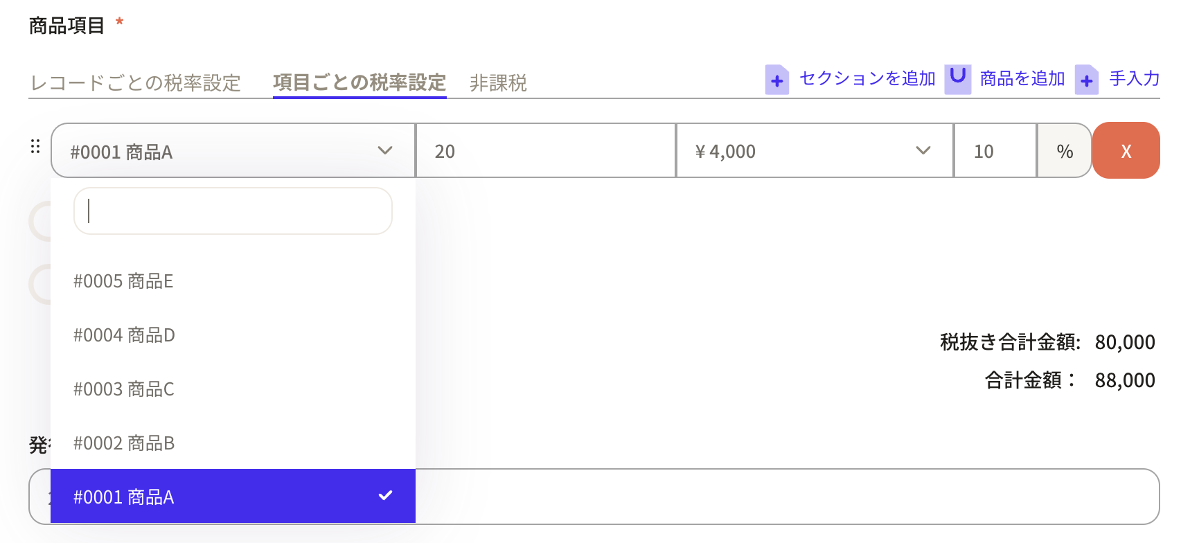This screenshot has height=543, width=1190.
Task: Expand the product dropdown chevron
Action: 385,151
